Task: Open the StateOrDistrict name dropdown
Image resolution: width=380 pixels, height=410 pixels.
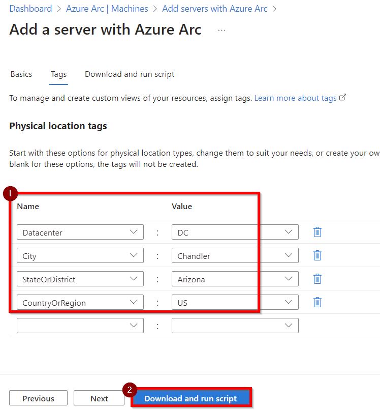Action: 80,279
